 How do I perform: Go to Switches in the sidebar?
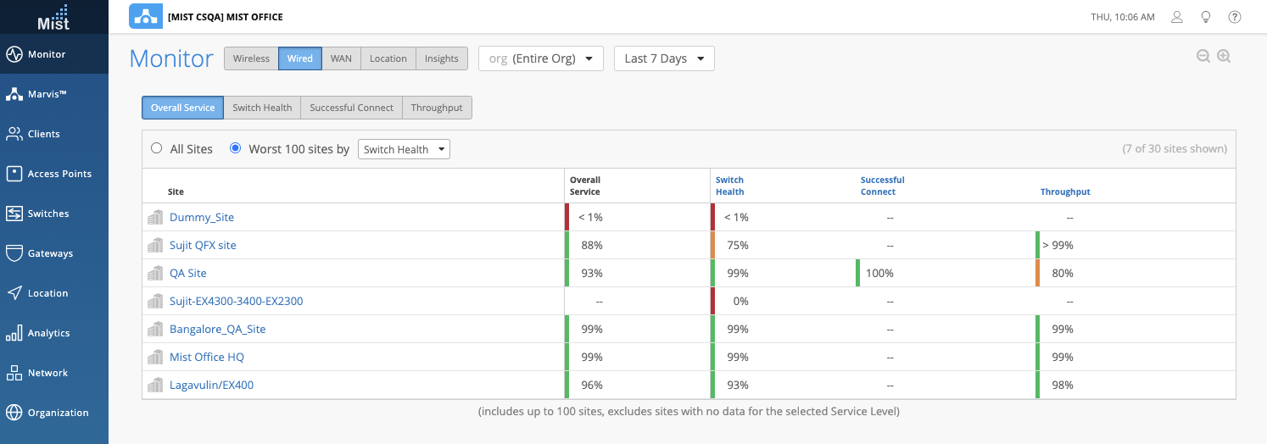click(48, 214)
